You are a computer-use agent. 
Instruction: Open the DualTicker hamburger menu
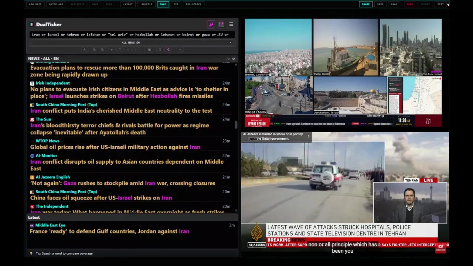pyautogui.click(x=231, y=24)
